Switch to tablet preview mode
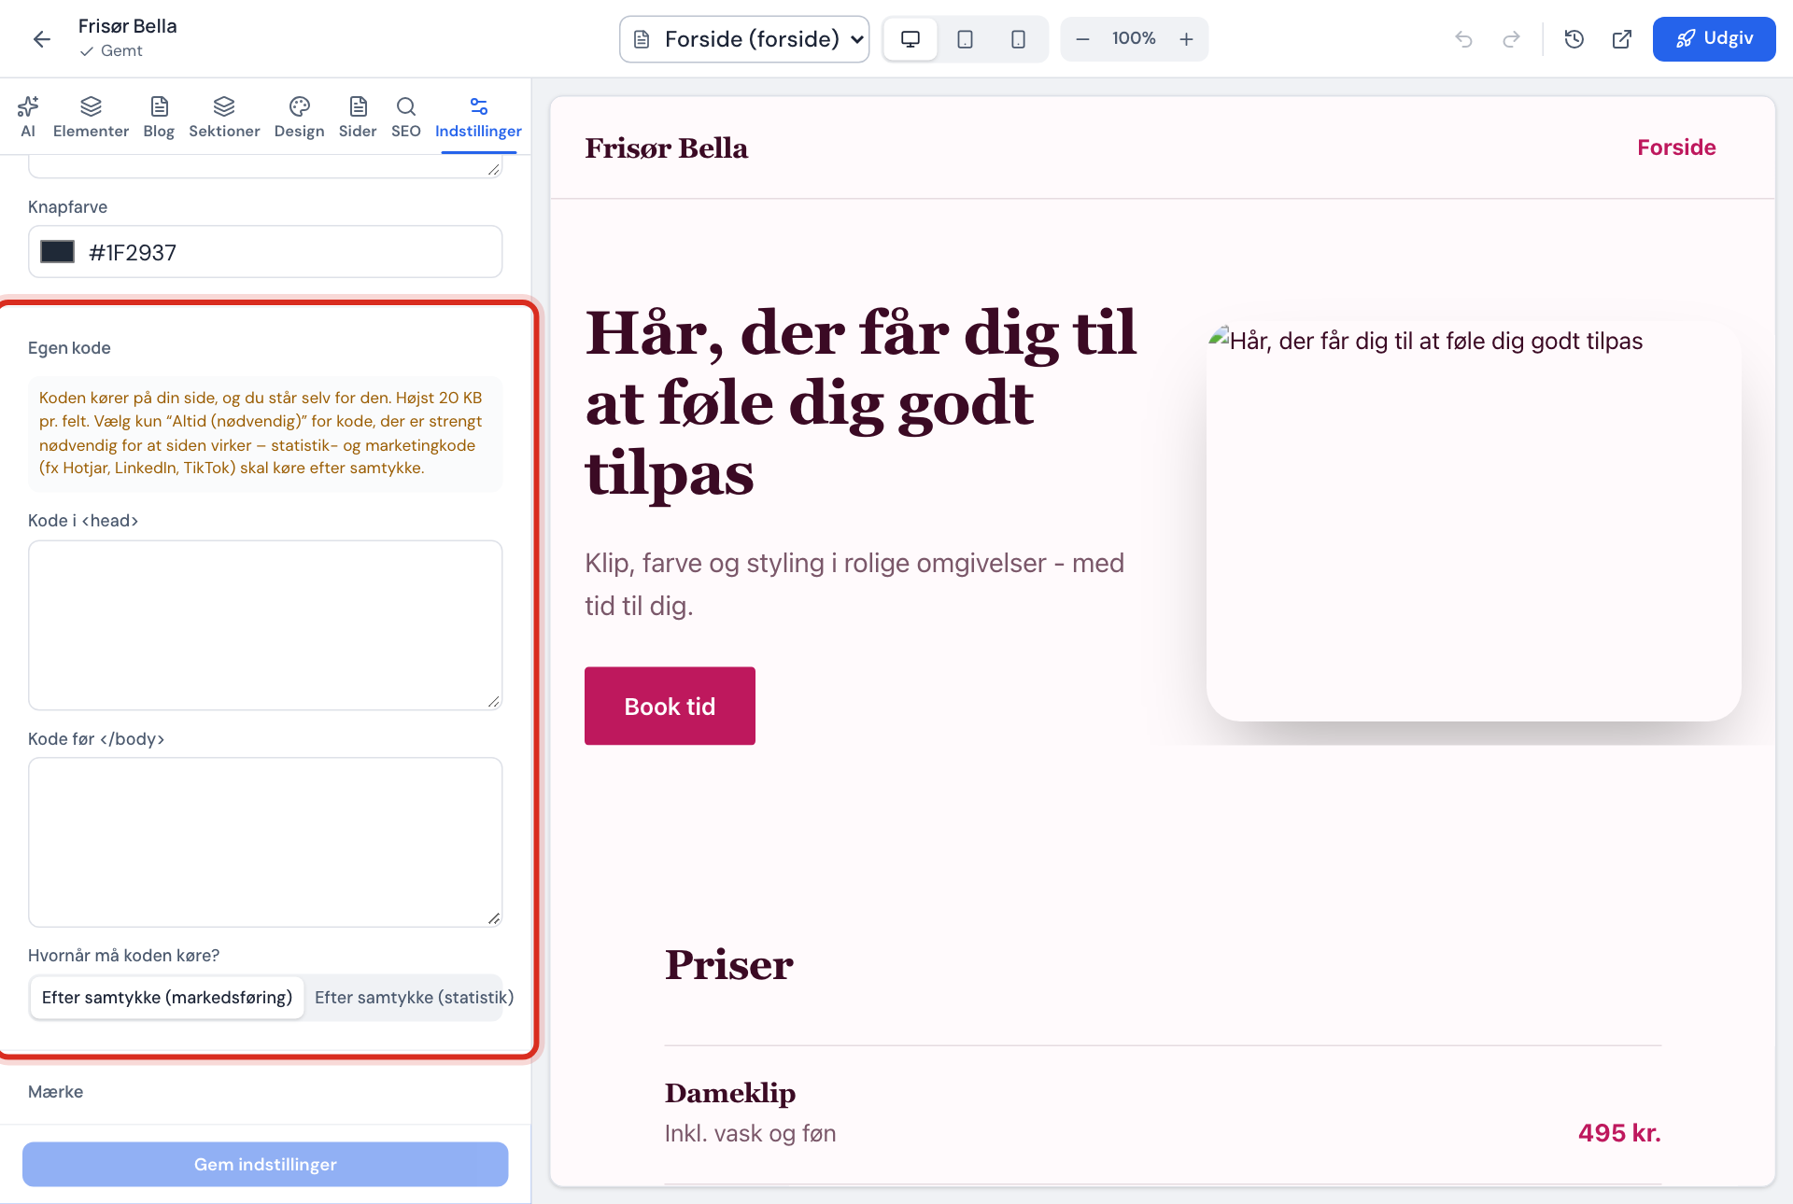 tap(965, 39)
